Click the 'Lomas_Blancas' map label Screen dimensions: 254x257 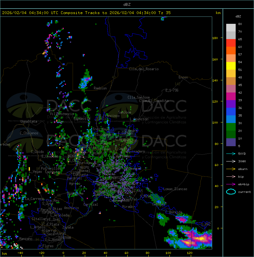pos(175,189)
